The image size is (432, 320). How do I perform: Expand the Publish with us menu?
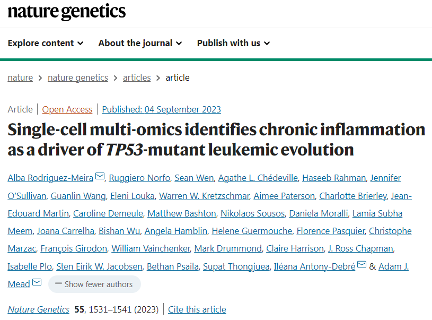click(x=233, y=43)
